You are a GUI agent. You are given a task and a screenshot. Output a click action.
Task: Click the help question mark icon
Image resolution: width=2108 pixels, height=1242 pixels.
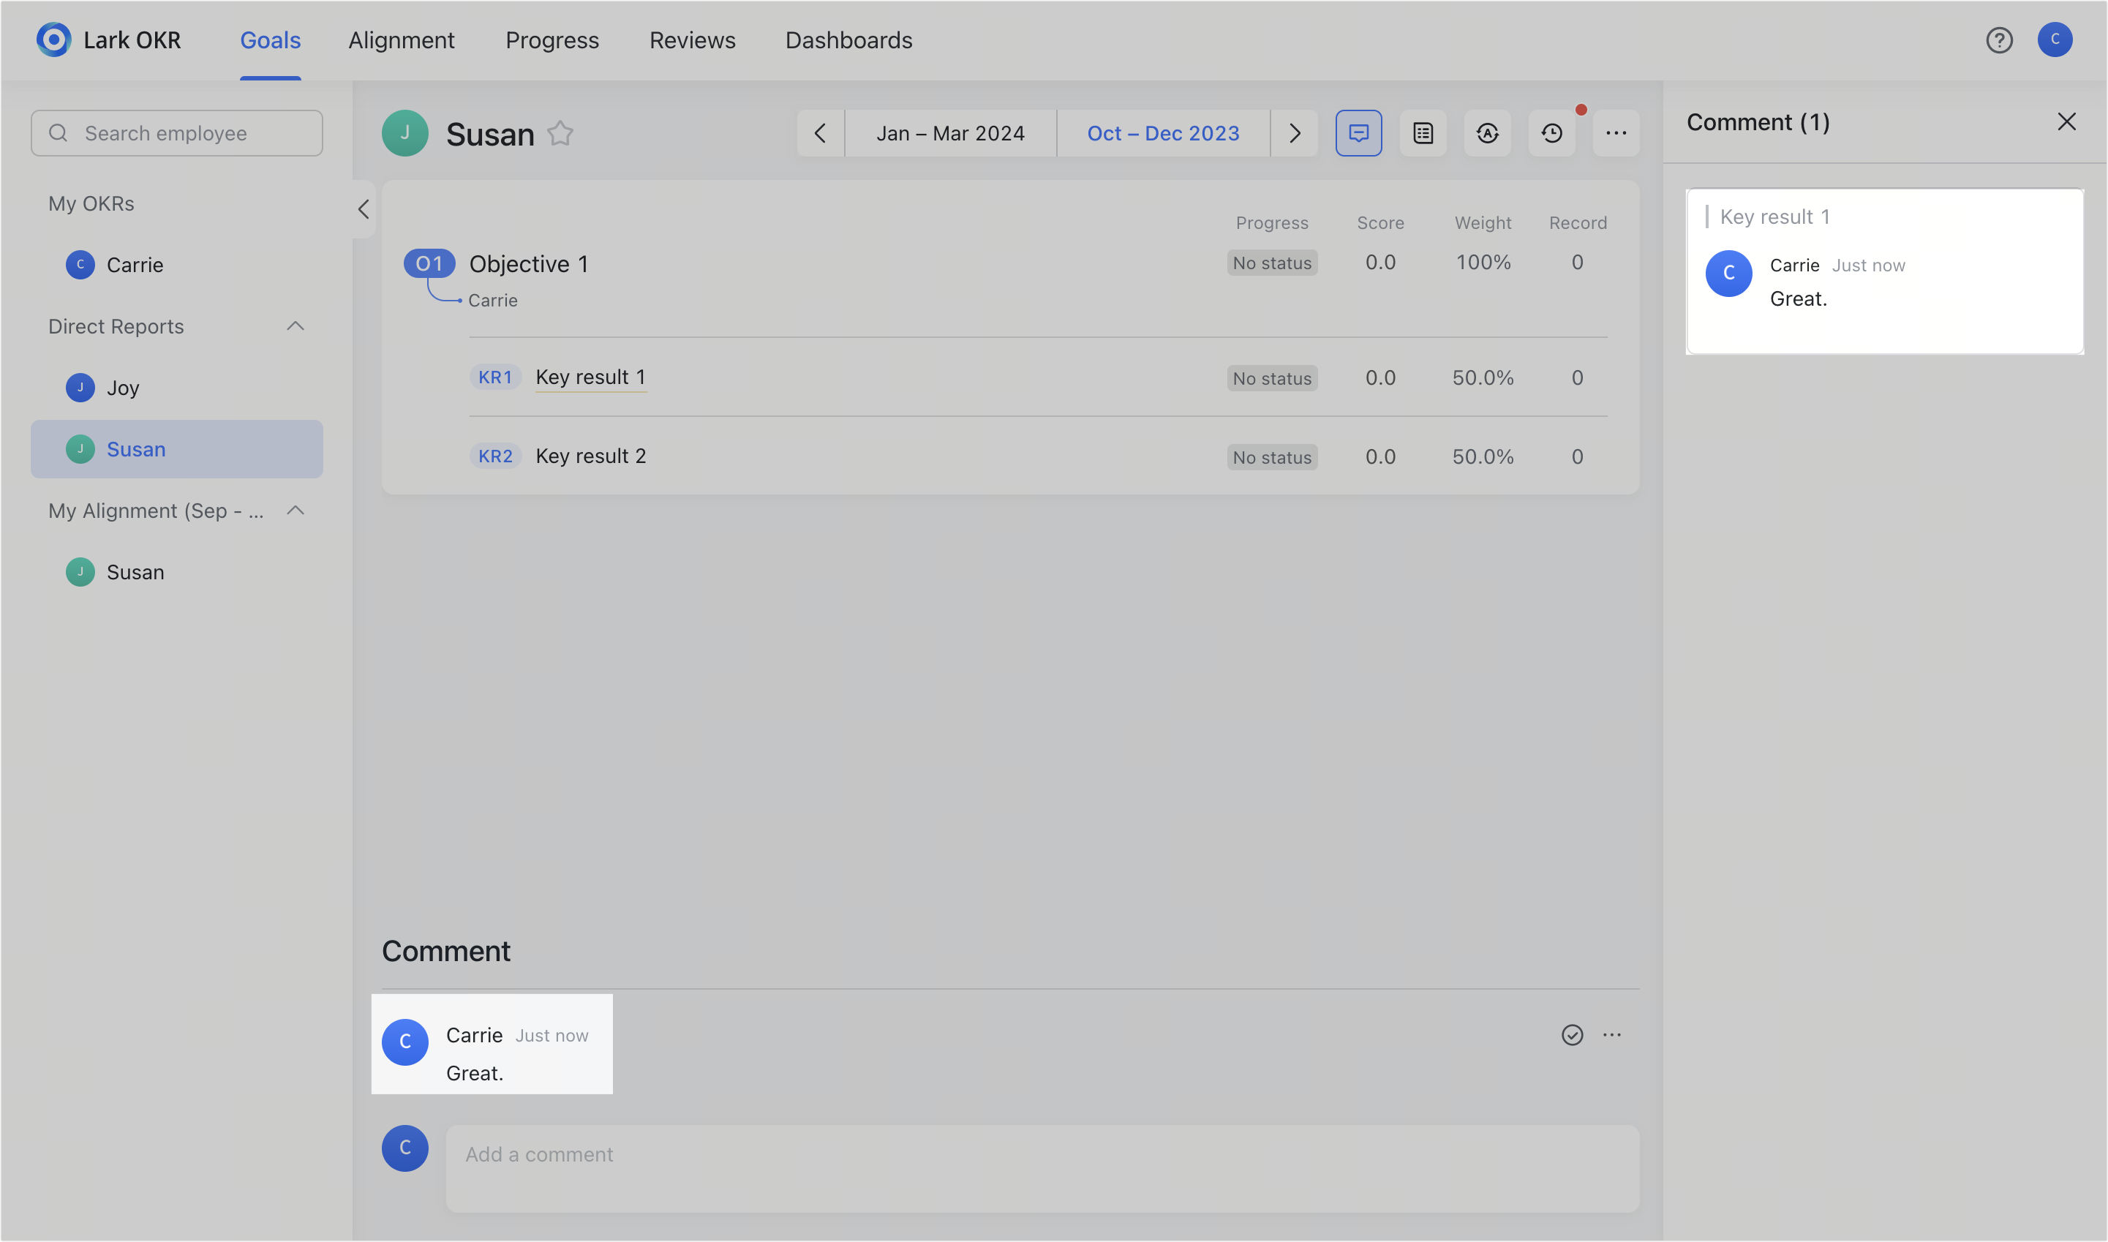point(1999,39)
